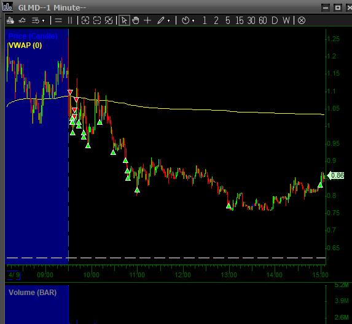Select the zoom out icon

click(97, 20)
